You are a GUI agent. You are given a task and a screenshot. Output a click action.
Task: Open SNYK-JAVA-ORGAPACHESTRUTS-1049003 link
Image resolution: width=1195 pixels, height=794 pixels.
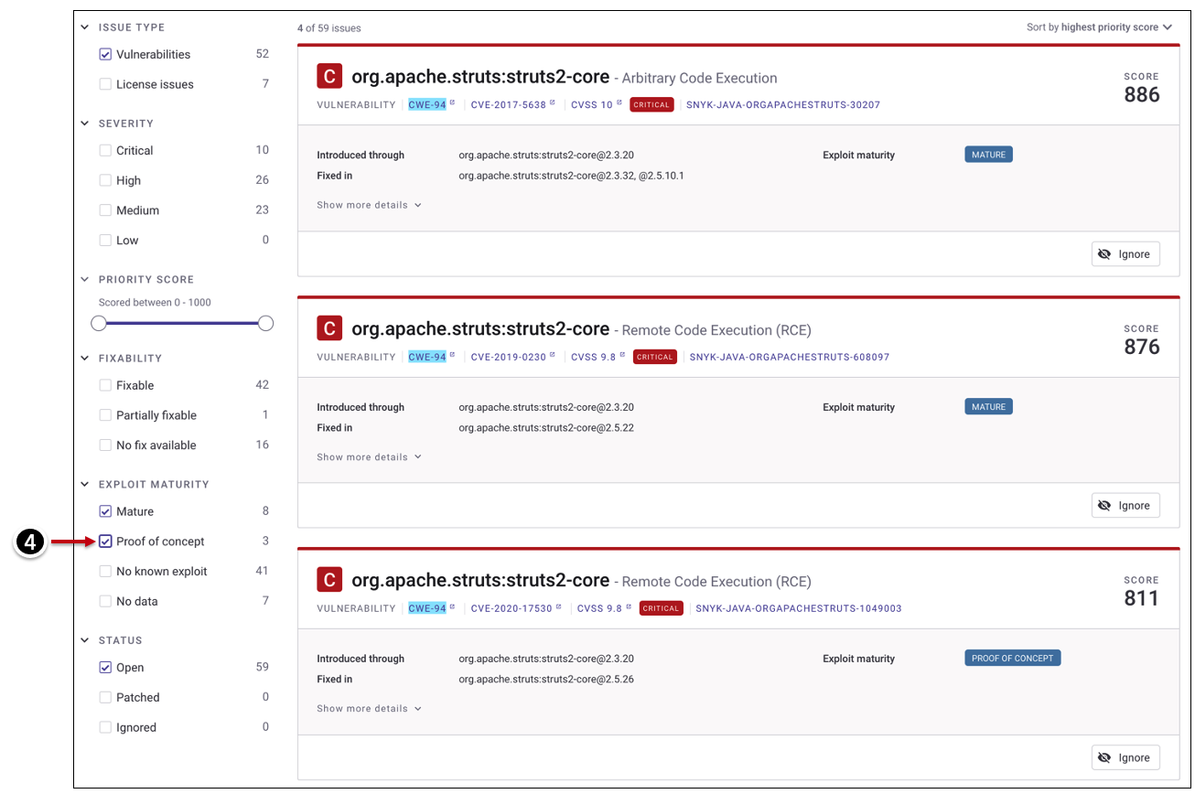tap(799, 608)
